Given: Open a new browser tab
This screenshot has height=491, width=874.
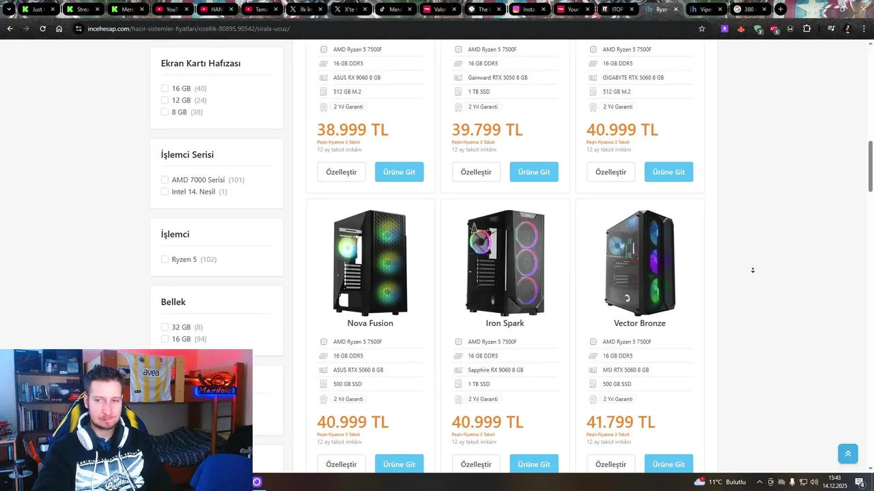Looking at the screenshot, I should pyautogui.click(x=780, y=10).
